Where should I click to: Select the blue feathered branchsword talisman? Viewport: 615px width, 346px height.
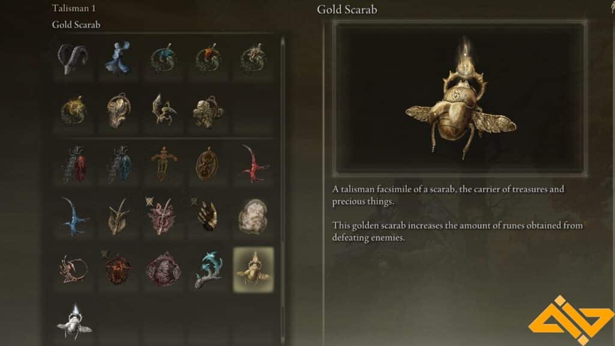coord(118,164)
